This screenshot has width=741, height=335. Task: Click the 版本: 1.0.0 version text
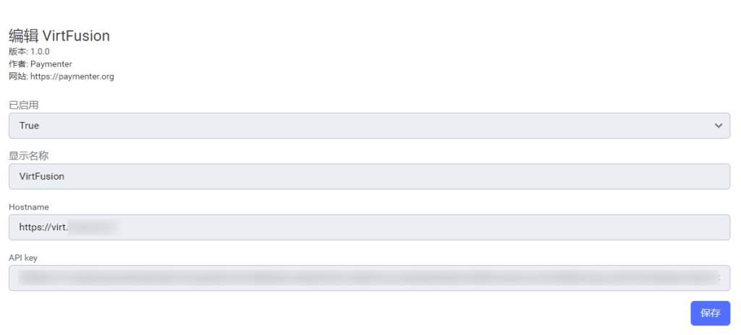(x=29, y=52)
